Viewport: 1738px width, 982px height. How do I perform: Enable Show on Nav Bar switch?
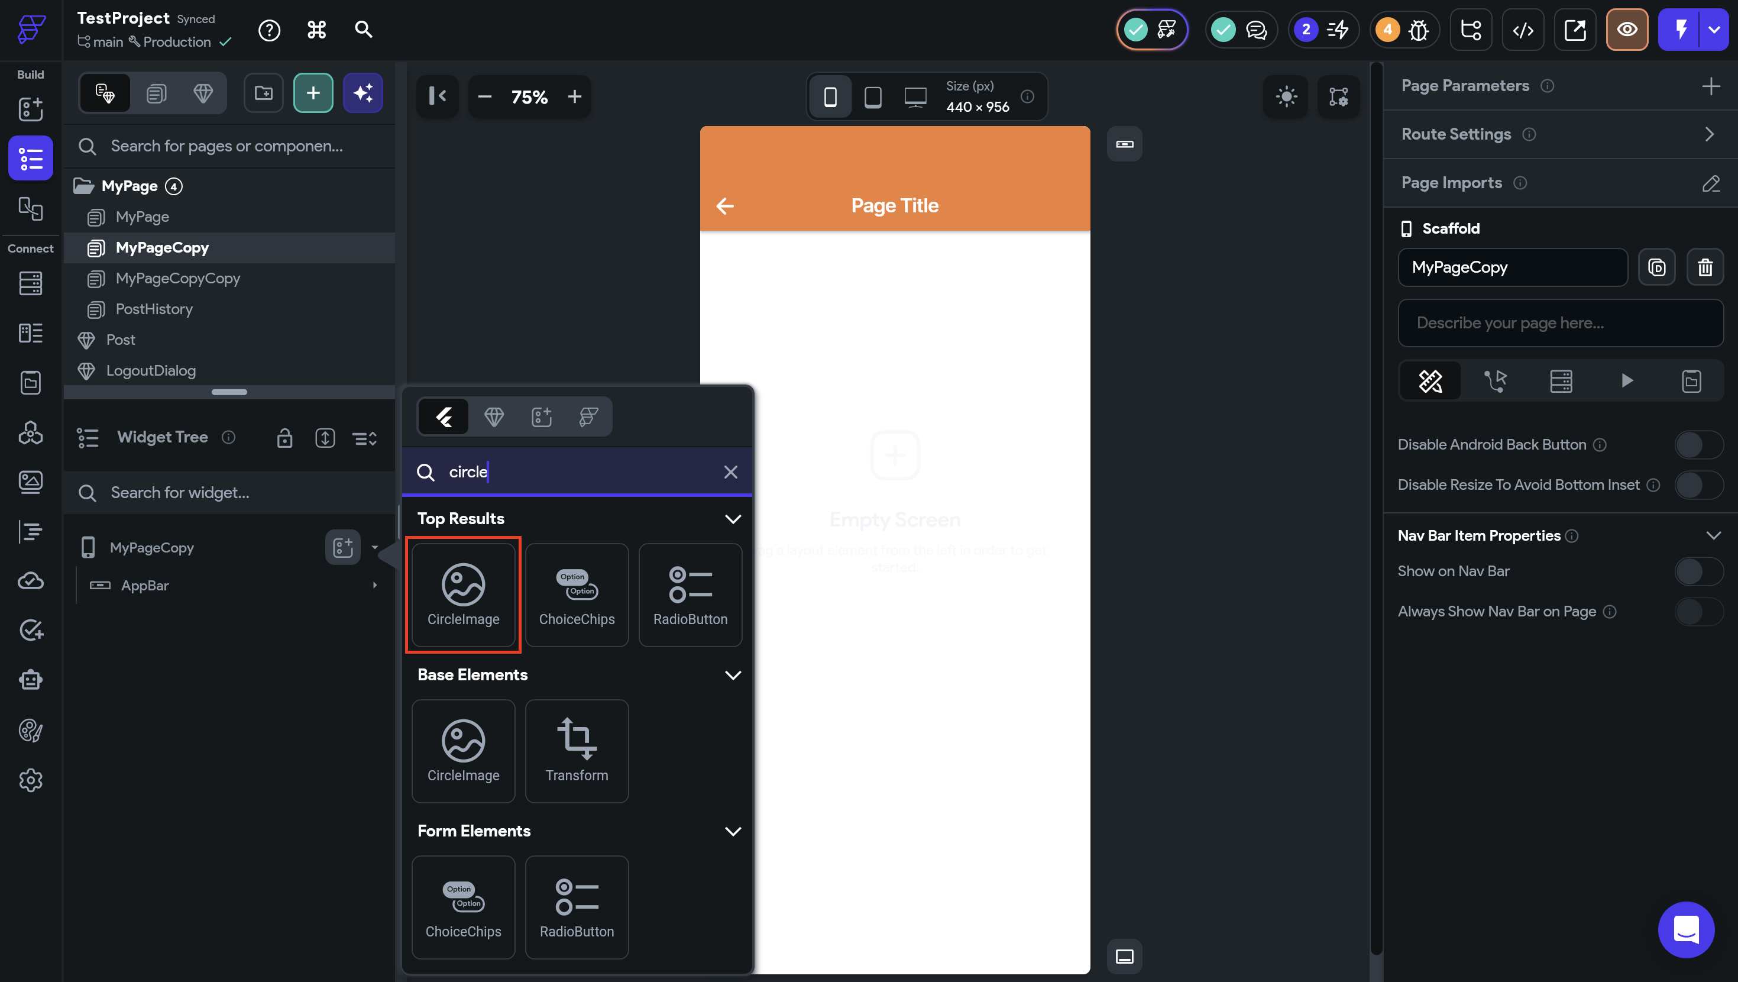click(1698, 571)
